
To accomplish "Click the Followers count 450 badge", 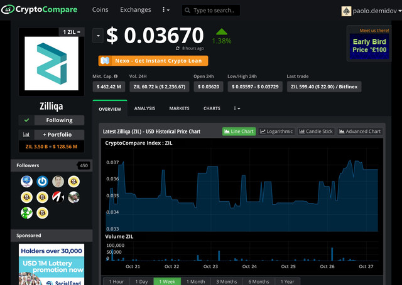I will click(84, 165).
